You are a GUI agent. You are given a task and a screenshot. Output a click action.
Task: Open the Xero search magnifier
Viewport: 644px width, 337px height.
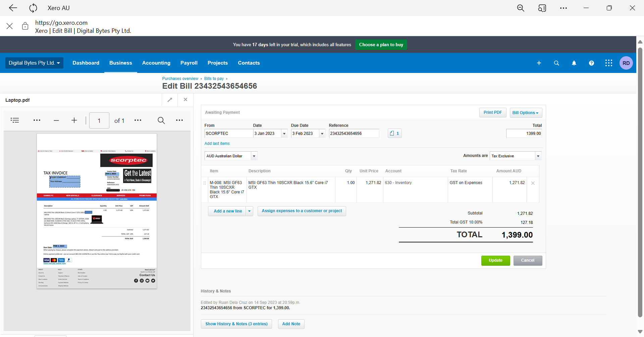coord(556,63)
